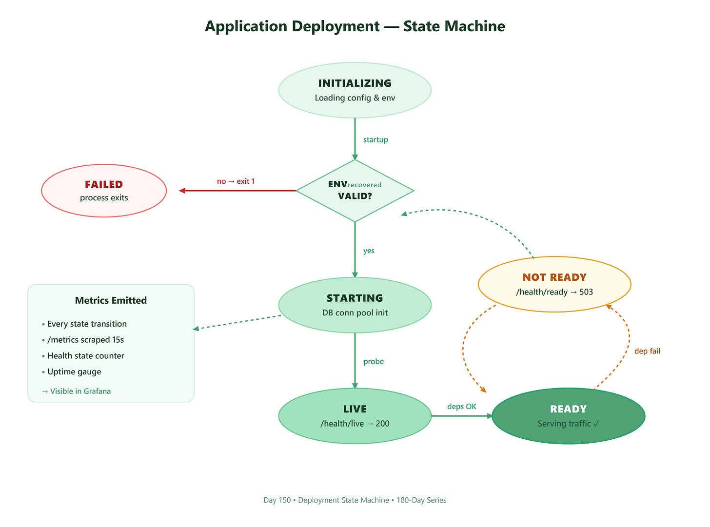Viewport: 710px width, 527px height.
Task: Click the 'startup' transition label
Action: pos(375,140)
